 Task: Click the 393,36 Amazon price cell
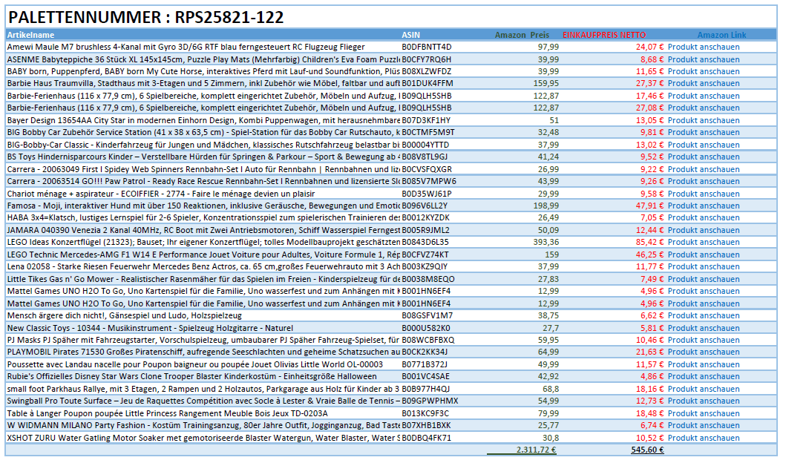(546, 242)
